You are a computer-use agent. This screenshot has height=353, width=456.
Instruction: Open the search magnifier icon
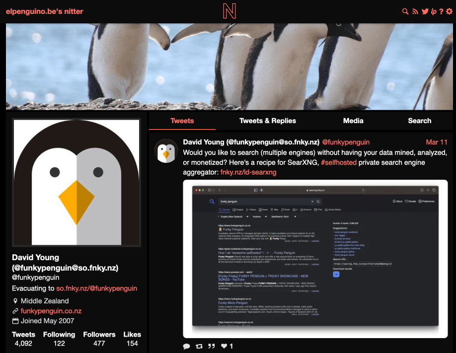pos(404,11)
